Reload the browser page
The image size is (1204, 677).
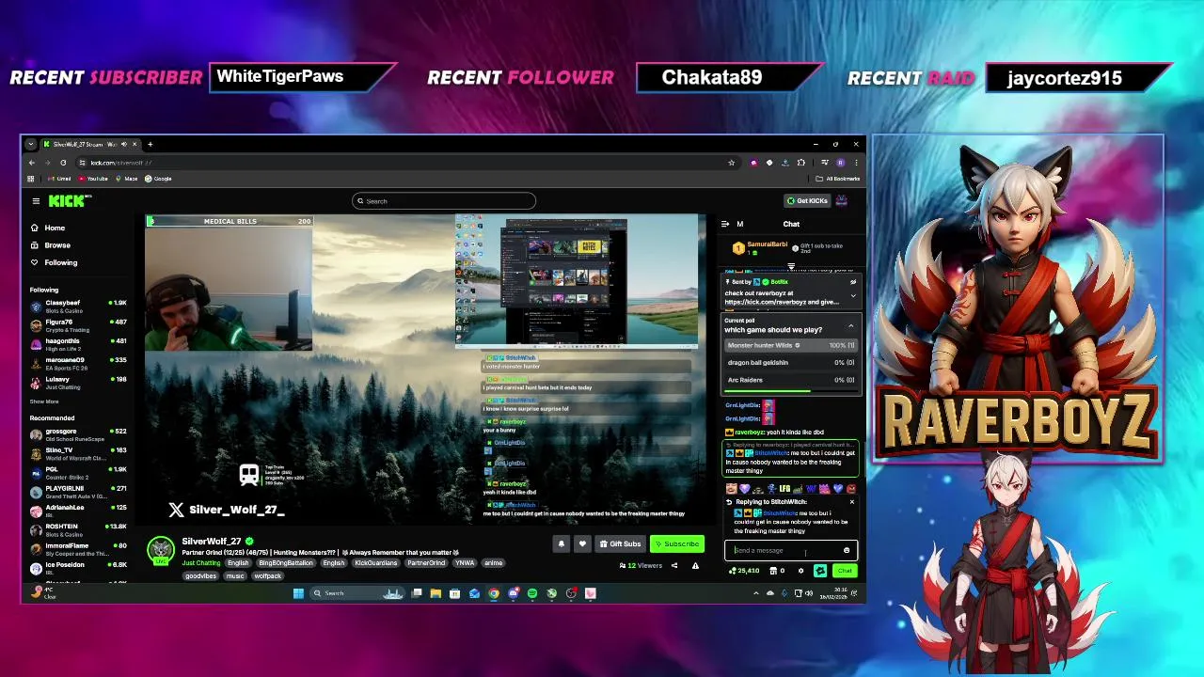pos(63,163)
